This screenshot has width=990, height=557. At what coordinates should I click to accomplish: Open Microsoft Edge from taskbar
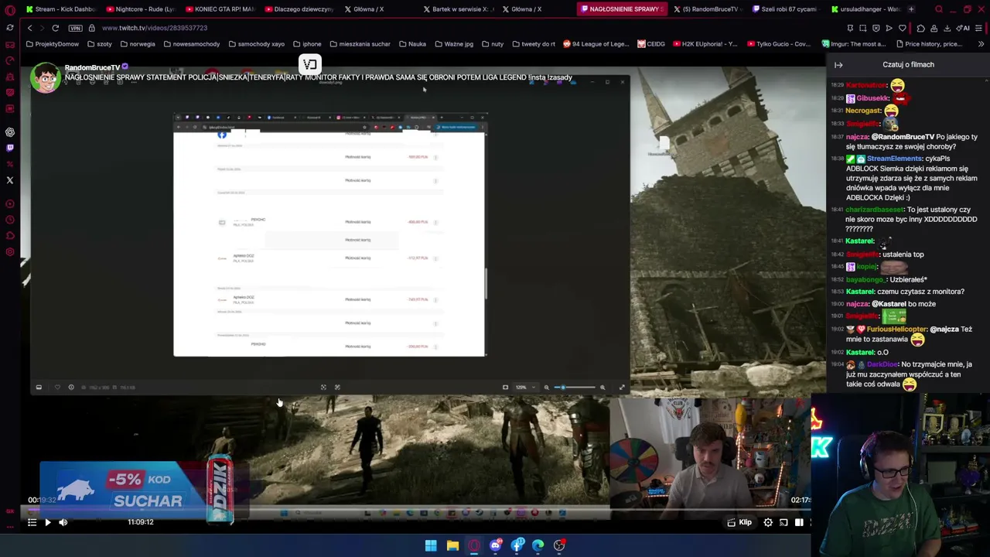[538, 546]
